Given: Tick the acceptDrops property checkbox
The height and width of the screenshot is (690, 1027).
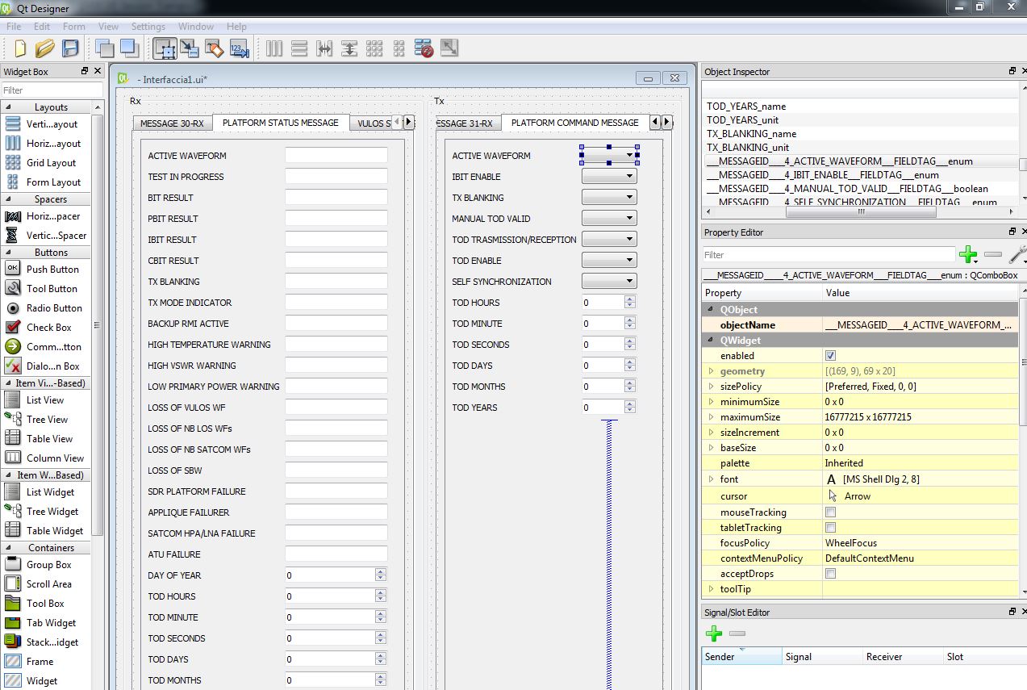Looking at the screenshot, I should (830, 574).
